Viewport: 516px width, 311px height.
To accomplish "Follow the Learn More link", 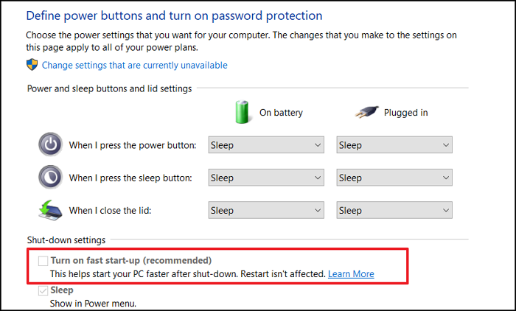I will coord(351,274).
